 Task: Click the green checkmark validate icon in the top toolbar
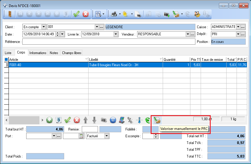coord(77,14)
